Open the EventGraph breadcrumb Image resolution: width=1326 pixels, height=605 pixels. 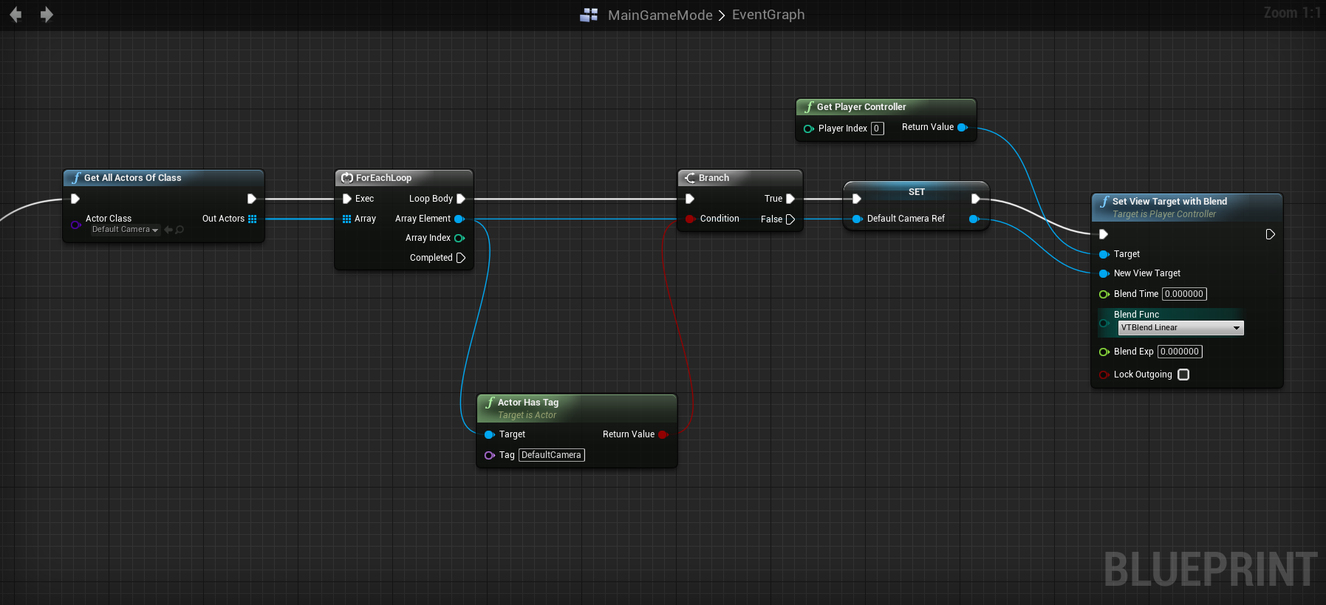[768, 15]
